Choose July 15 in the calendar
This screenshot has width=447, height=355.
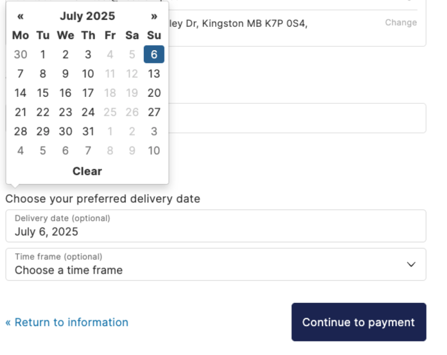(x=43, y=93)
